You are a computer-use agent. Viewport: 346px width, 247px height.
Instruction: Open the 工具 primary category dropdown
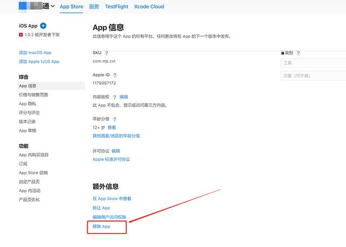(313, 63)
